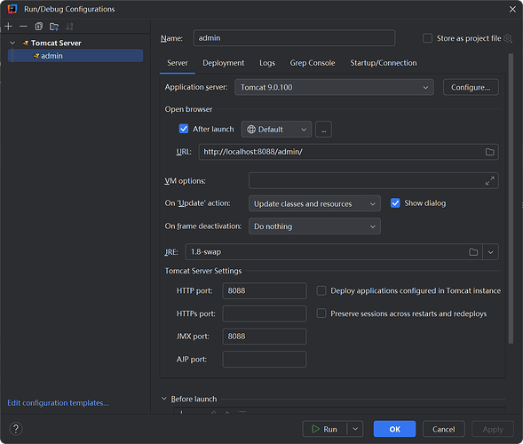Close the Run/Debug Configurations dialog
Viewport: 523px width, 444px height.
click(512, 10)
